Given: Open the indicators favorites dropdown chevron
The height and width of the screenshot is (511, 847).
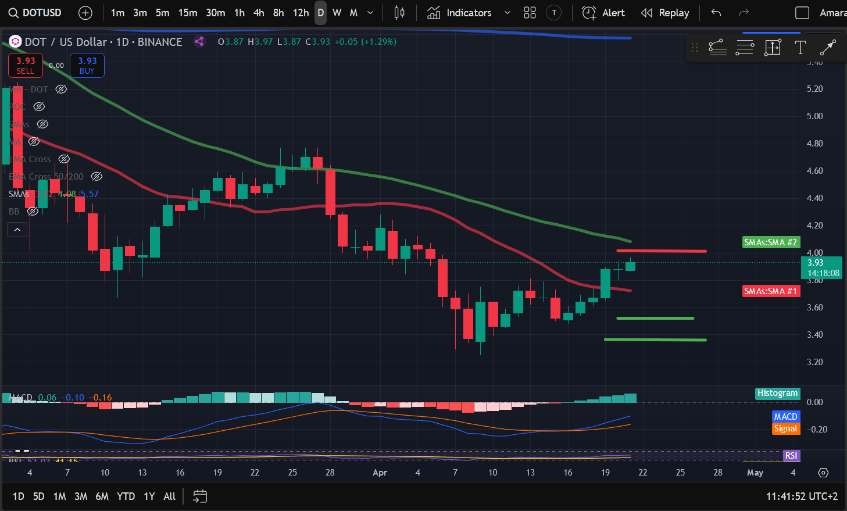Looking at the screenshot, I should coord(508,13).
